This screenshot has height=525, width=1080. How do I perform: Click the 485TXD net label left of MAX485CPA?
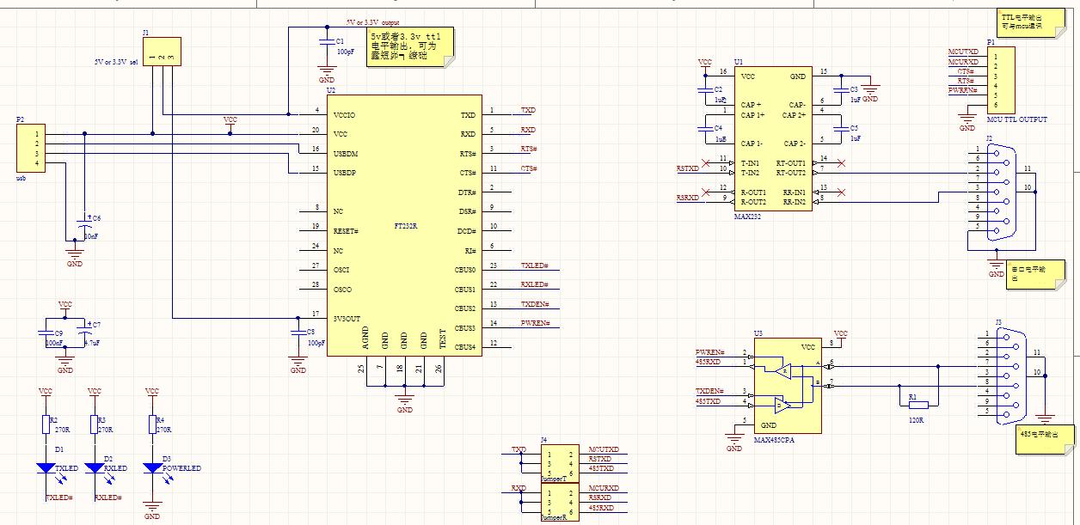[x=708, y=401]
